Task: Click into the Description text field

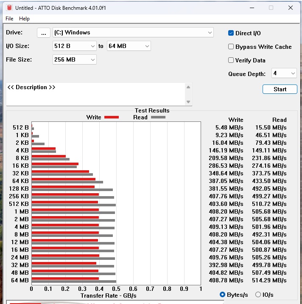Action: click(x=96, y=94)
